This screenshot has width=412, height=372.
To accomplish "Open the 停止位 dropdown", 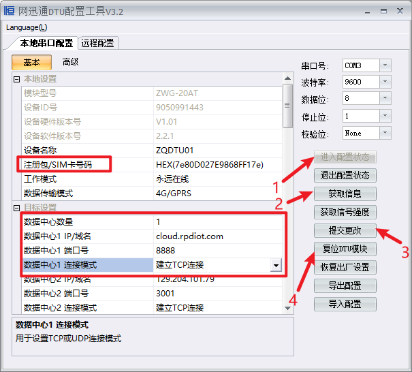I will (x=385, y=116).
